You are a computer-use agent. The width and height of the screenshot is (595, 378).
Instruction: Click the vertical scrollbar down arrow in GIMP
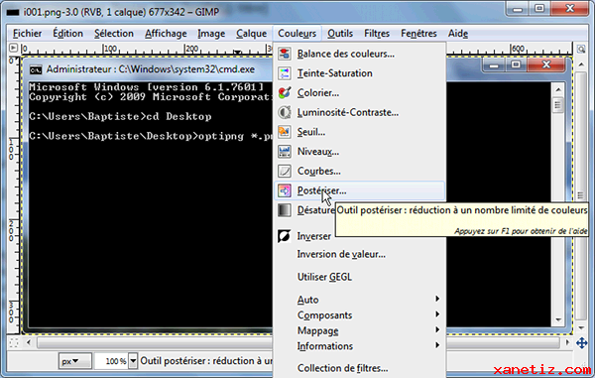pyautogui.click(x=581, y=328)
